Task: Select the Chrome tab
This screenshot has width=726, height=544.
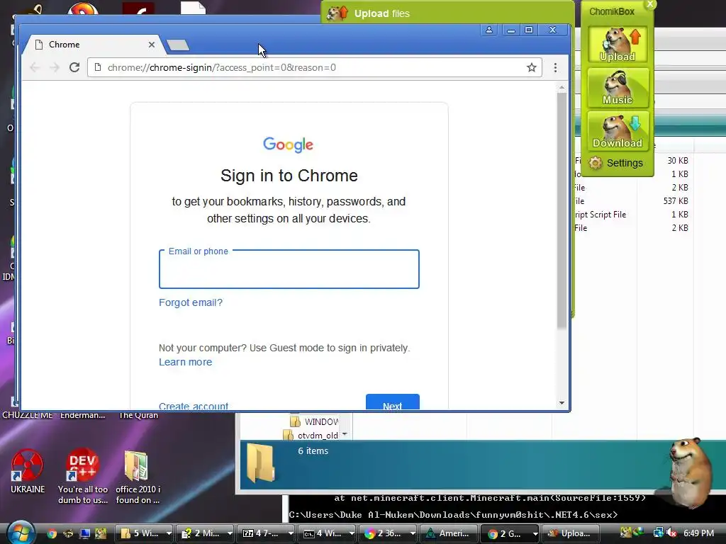Action: tap(93, 45)
